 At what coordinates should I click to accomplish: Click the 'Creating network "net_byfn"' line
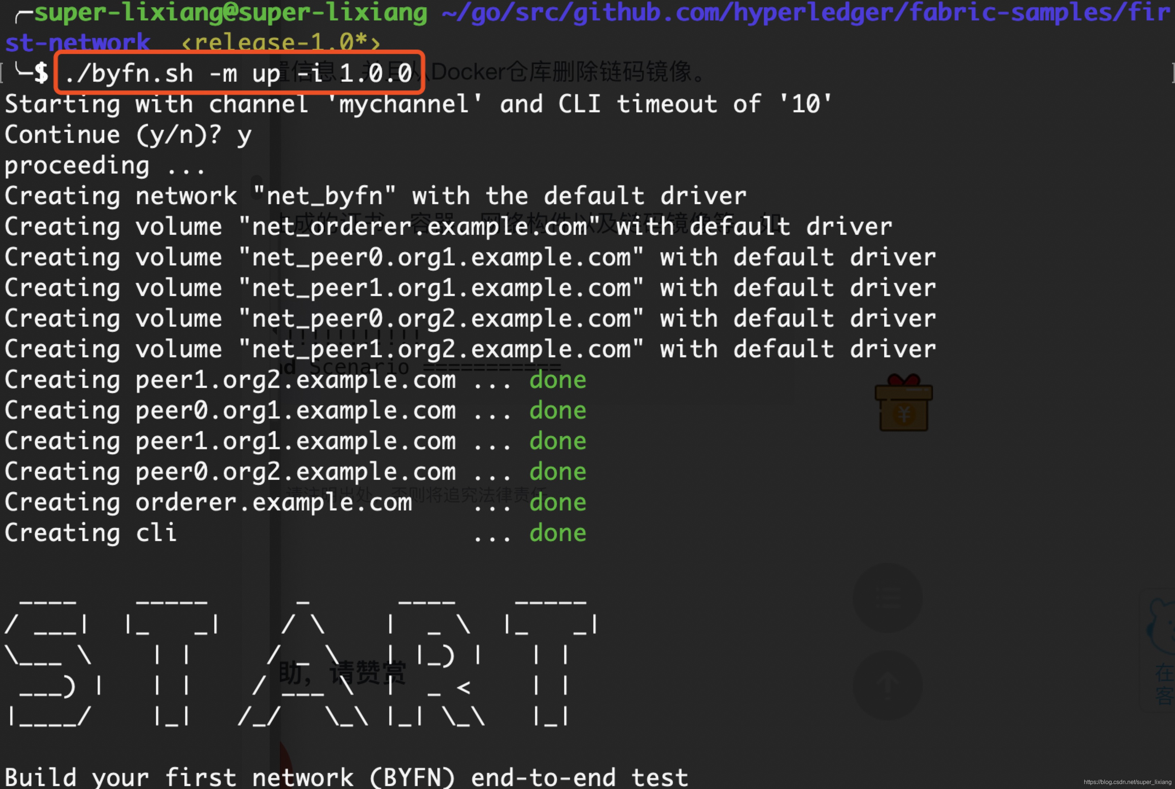pyautogui.click(x=376, y=196)
